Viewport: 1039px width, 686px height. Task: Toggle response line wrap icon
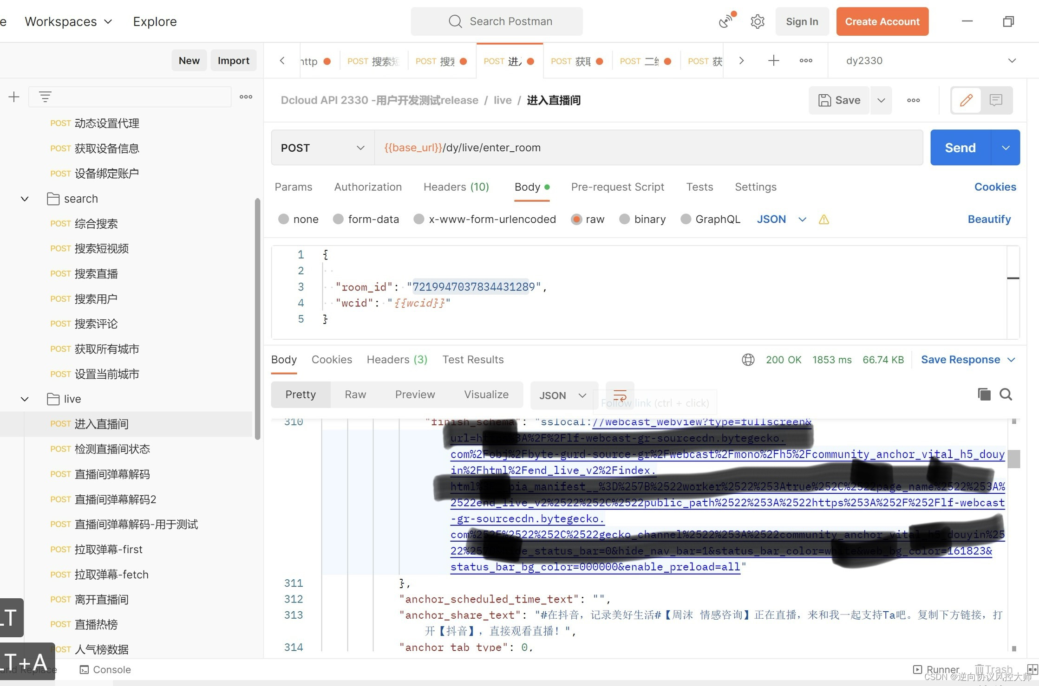click(620, 395)
